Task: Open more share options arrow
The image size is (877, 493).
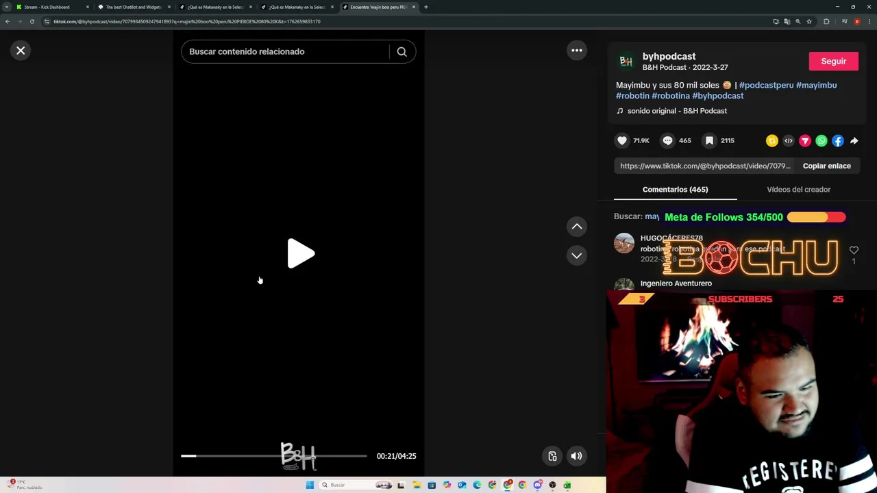Action: pyautogui.click(x=854, y=141)
